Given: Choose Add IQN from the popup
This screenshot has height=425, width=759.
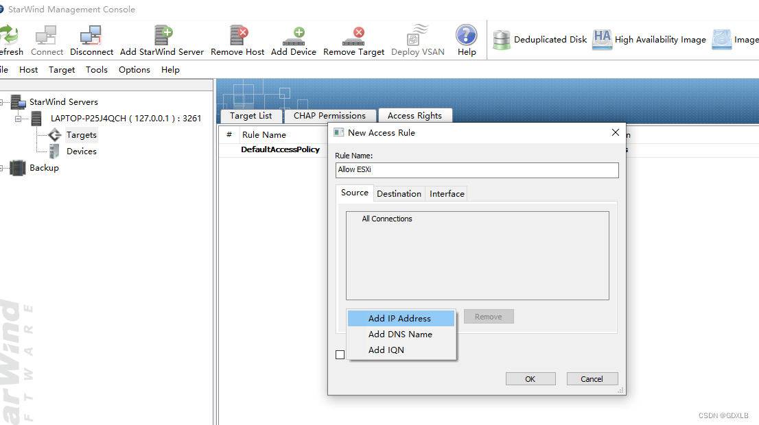Looking at the screenshot, I should [401, 350].
